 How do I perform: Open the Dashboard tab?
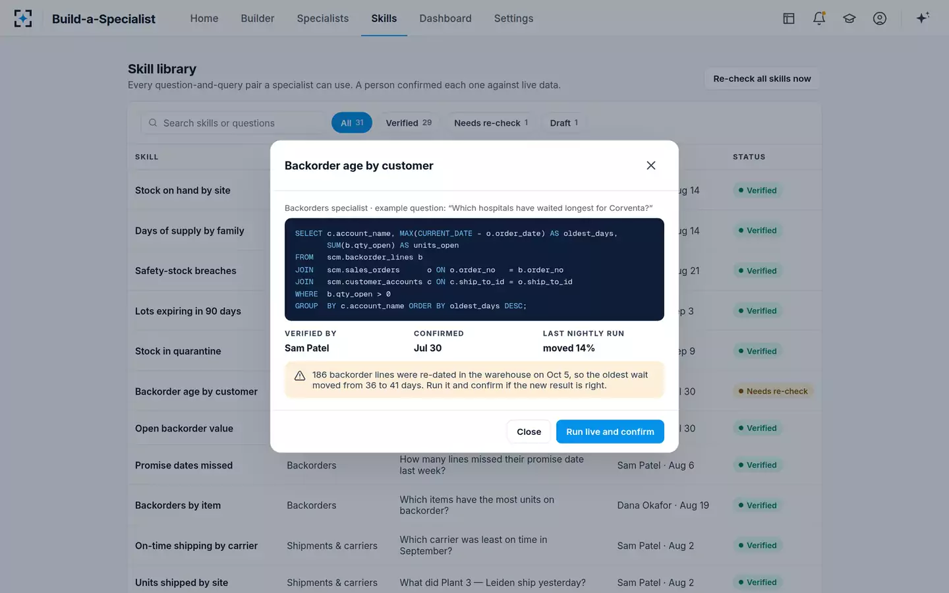(446, 18)
